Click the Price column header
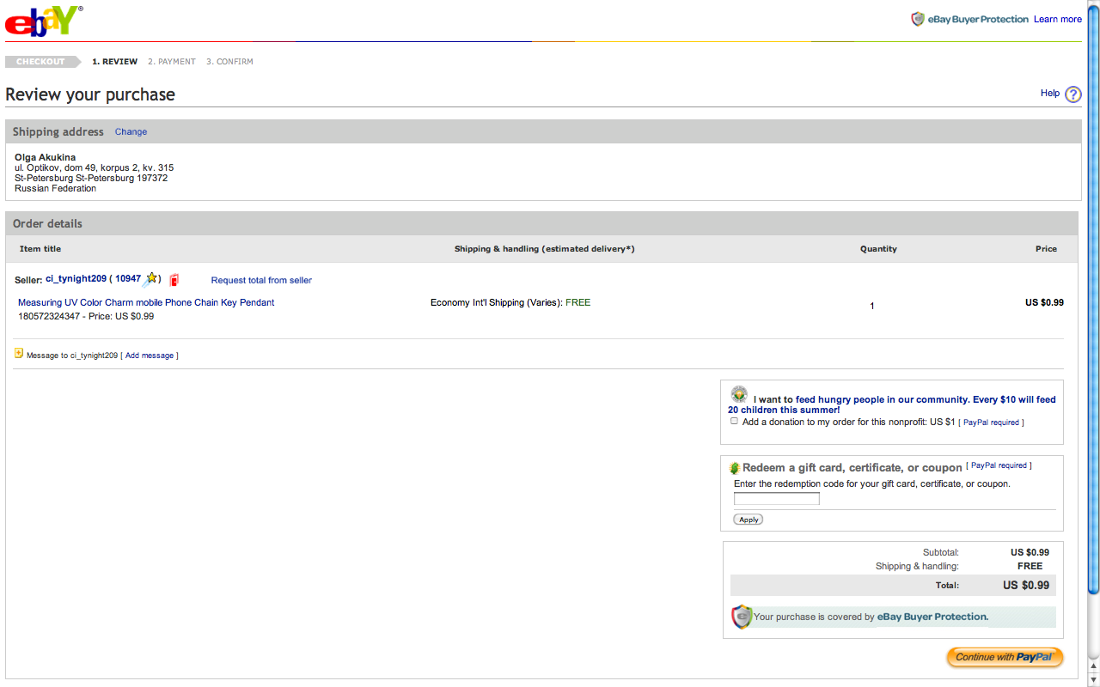Viewport: 1100px width, 687px height. click(x=1046, y=249)
